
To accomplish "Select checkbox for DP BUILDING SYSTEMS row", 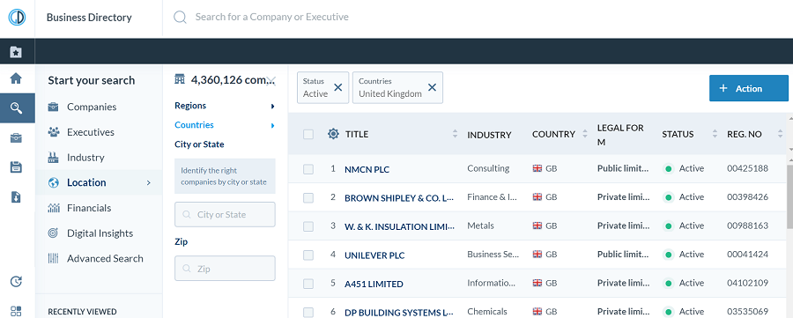I will pos(308,313).
